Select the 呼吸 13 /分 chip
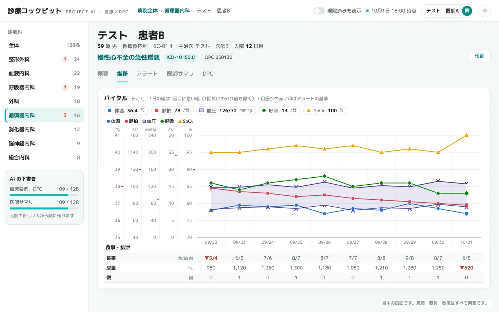This screenshot has width=499, height=312. coord(280,110)
